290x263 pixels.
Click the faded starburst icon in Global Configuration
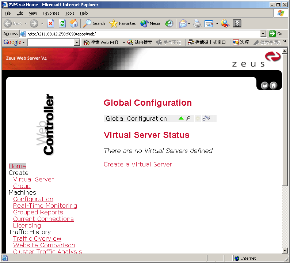point(198,119)
